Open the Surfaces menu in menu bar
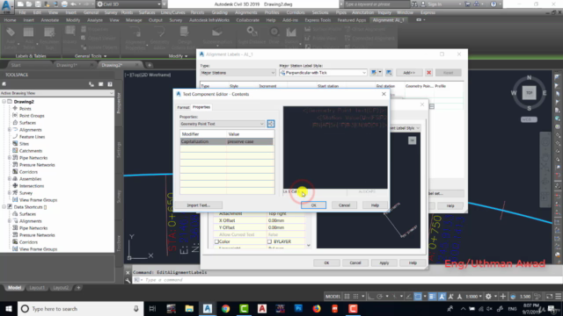563x316 pixels. click(x=147, y=12)
